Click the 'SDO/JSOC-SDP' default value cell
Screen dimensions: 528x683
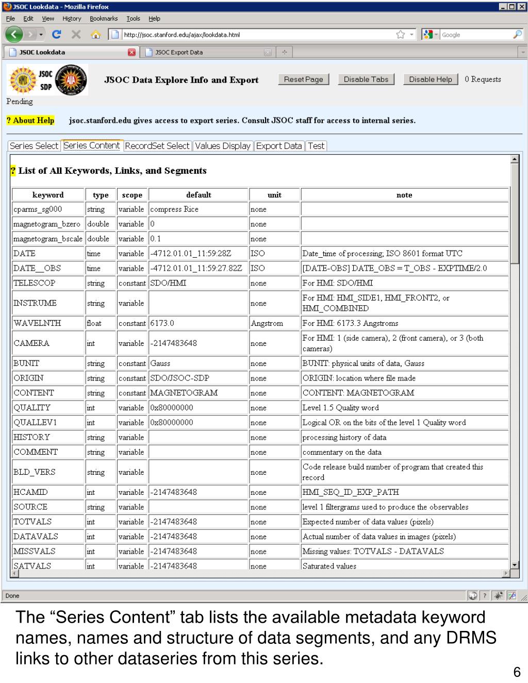[x=199, y=378]
